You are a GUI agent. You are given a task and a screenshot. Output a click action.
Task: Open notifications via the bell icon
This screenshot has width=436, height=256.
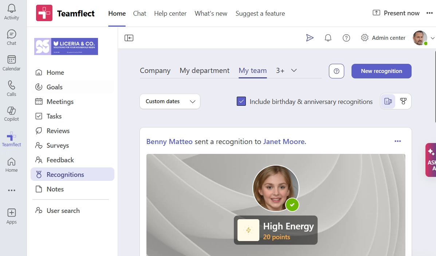click(x=328, y=38)
